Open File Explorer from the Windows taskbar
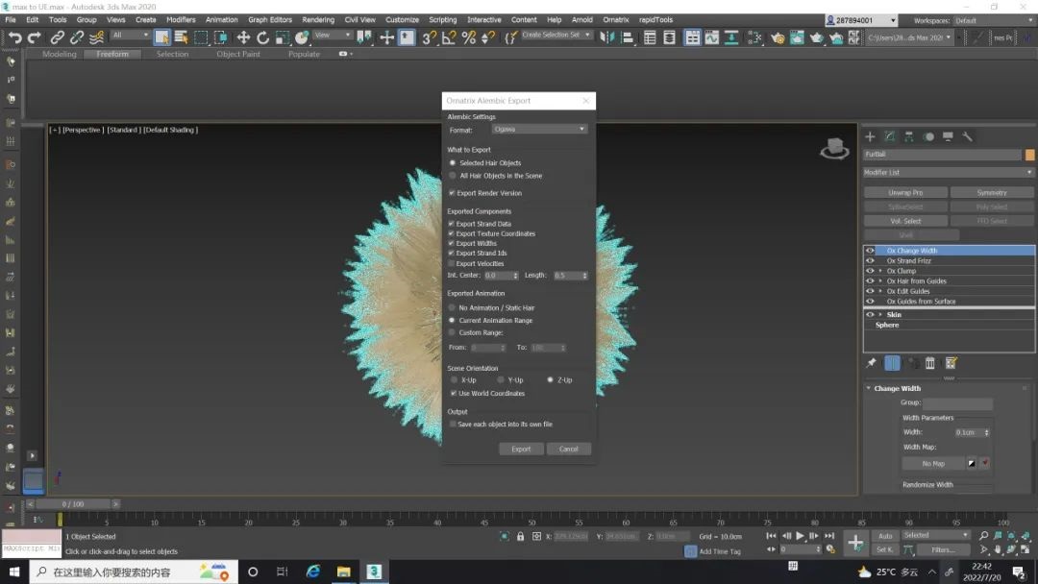 pos(343,572)
